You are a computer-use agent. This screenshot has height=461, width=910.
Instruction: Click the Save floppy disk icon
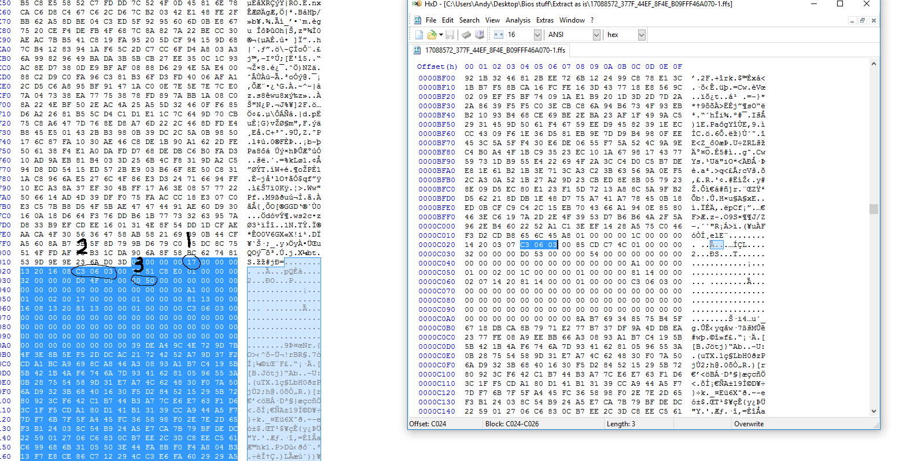click(x=450, y=35)
